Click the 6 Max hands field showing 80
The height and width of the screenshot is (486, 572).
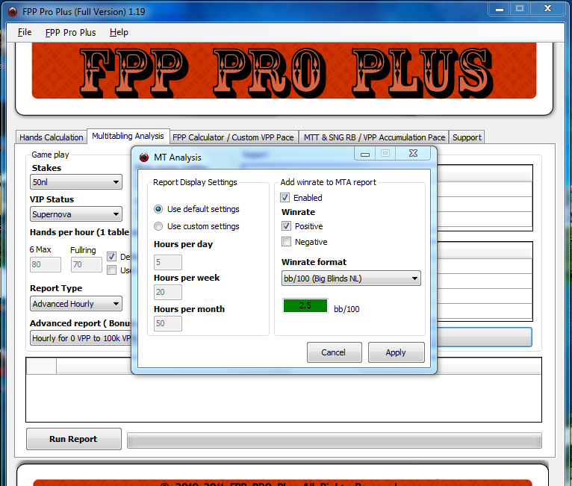pos(46,264)
